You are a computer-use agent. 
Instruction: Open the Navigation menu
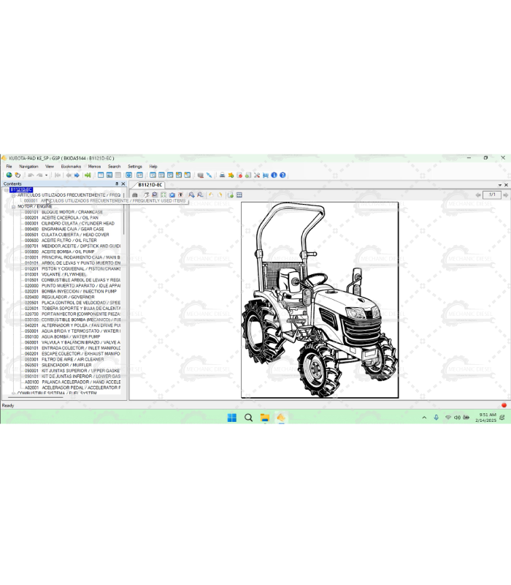click(x=28, y=167)
